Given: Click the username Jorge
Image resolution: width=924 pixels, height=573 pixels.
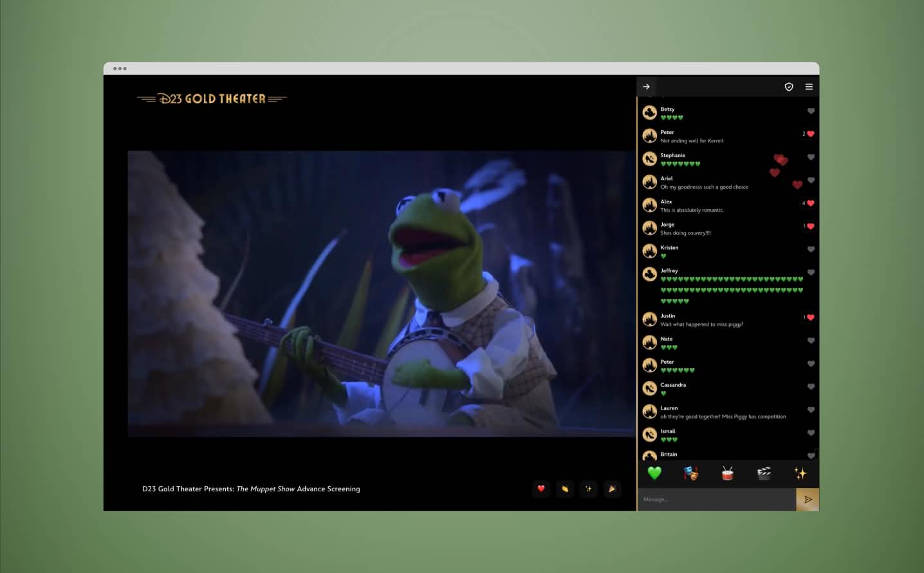Looking at the screenshot, I should click(x=667, y=225).
